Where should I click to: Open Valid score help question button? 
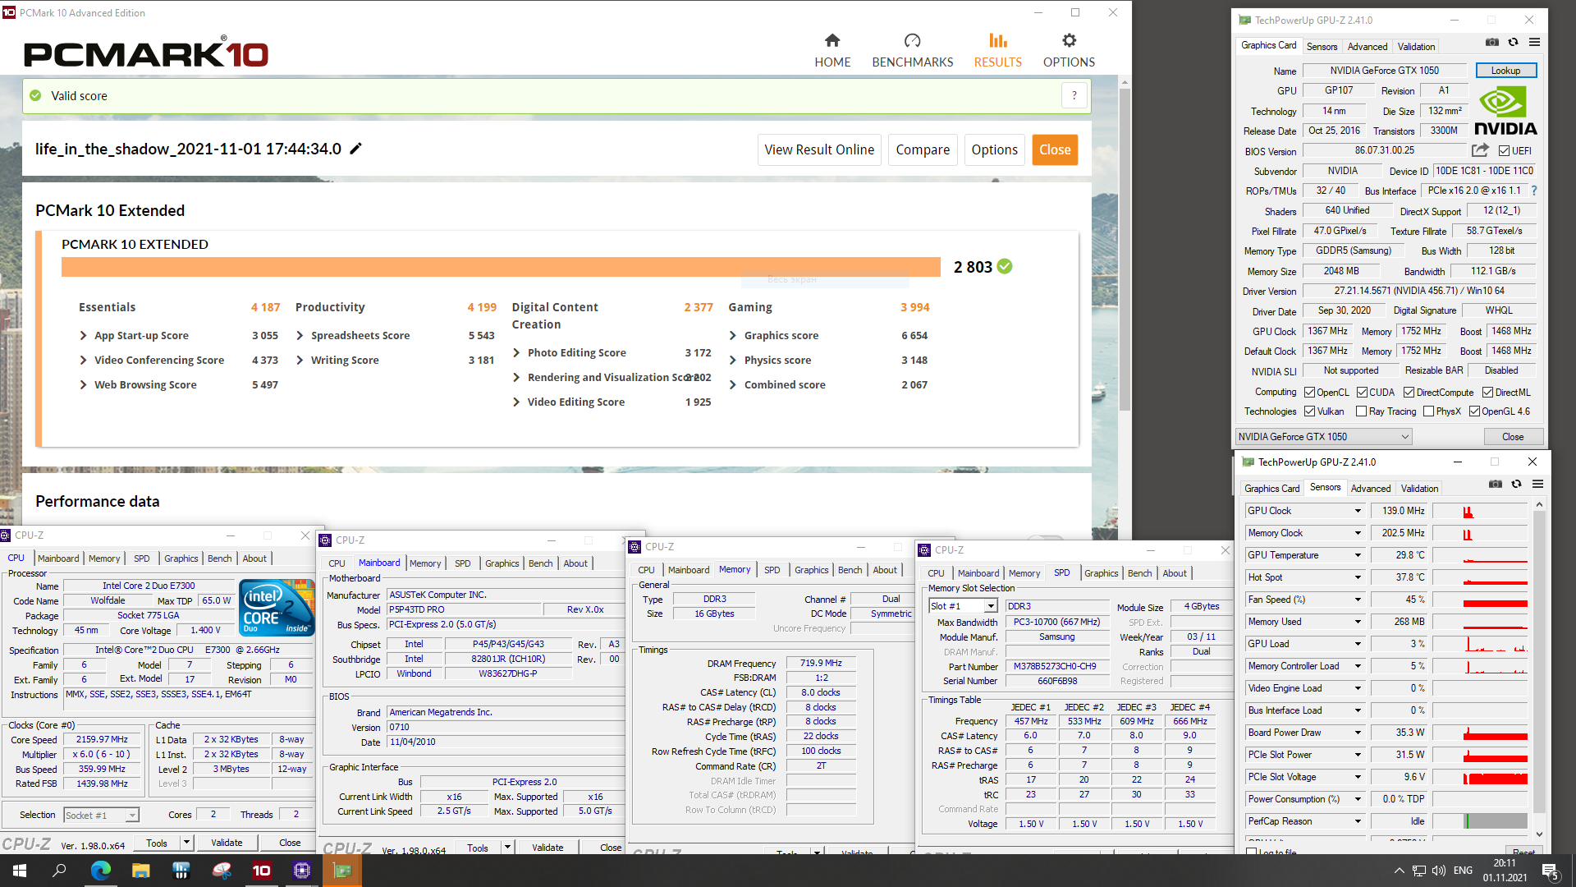(x=1074, y=96)
